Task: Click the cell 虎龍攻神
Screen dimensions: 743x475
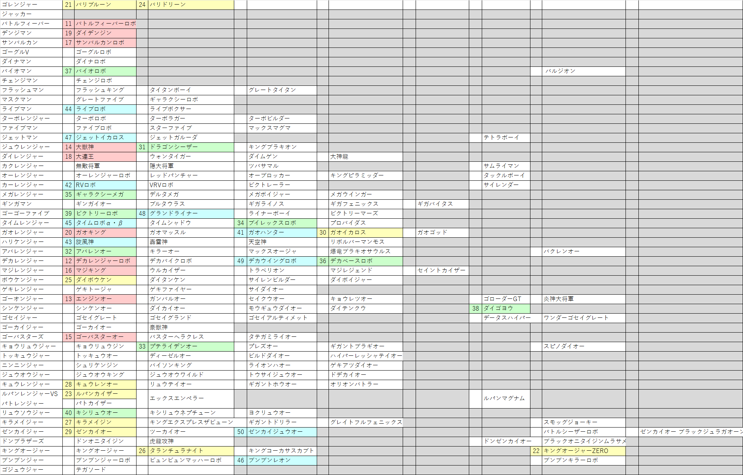Action: [191, 441]
